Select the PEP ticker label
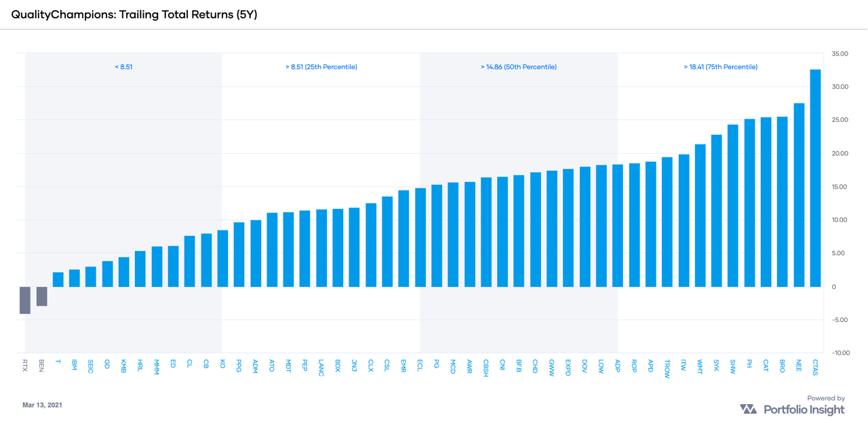Screen dimensions: 868x434 point(305,366)
